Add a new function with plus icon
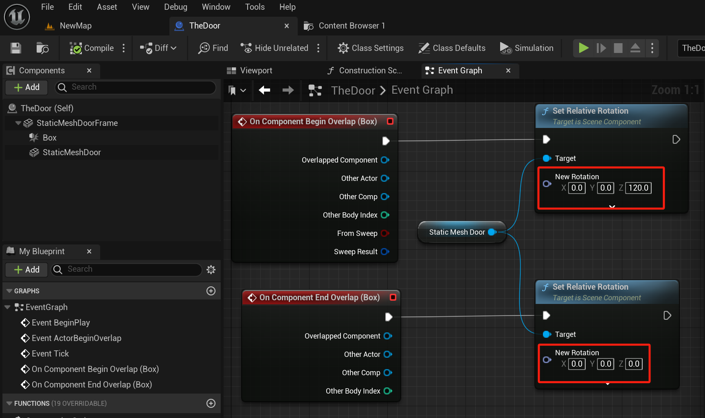Image resolution: width=705 pixels, height=418 pixels. pos(211,403)
